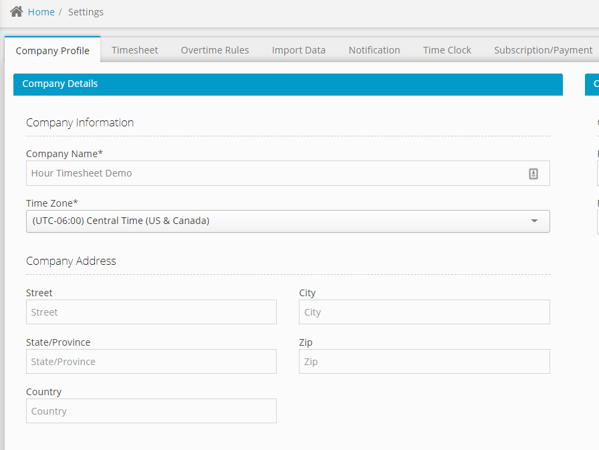The height and width of the screenshot is (450, 599).
Task: Click the Street address input
Action: click(150, 312)
